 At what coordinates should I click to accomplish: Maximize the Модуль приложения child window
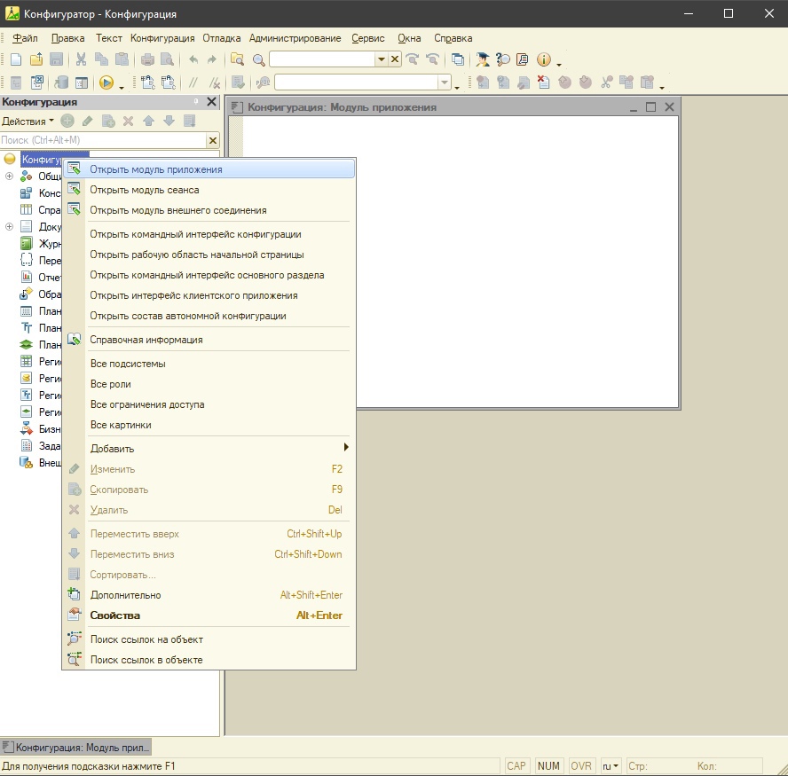click(x=650, y=107)
